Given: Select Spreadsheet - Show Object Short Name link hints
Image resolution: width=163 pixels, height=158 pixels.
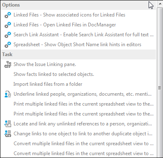Looking at the screenshot, I should point(78,45).
